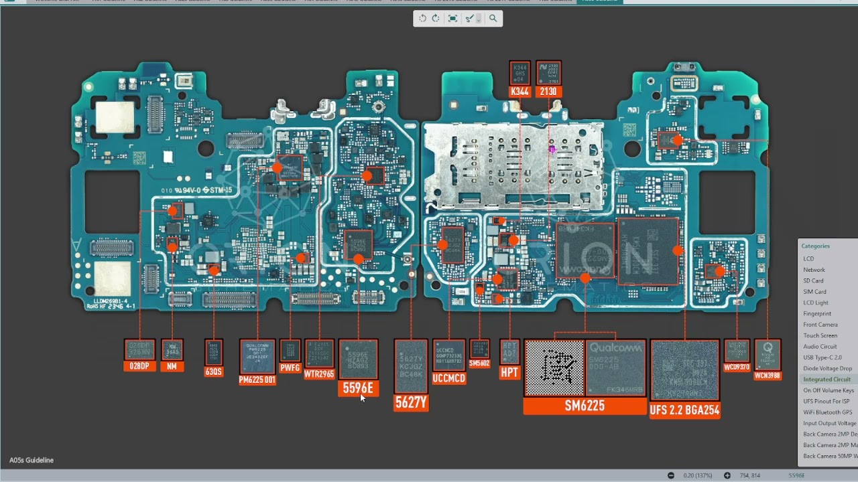Open the LCD Light category
The width and height of the screenshot is (858, 482).
pyautogui.click(x=816, y=303)
